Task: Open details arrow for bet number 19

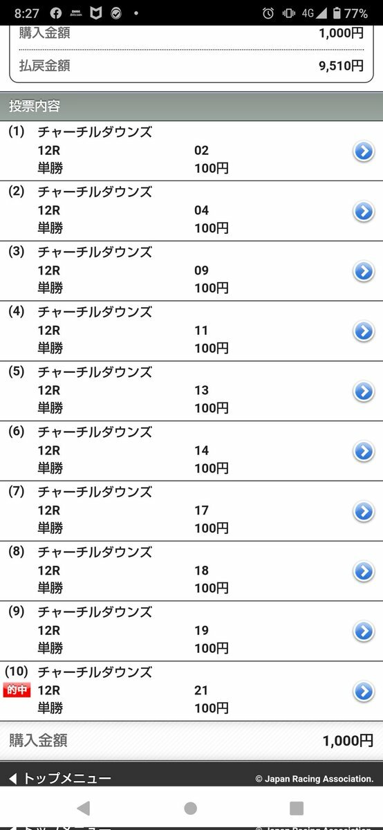Action: tap(364, 631)
